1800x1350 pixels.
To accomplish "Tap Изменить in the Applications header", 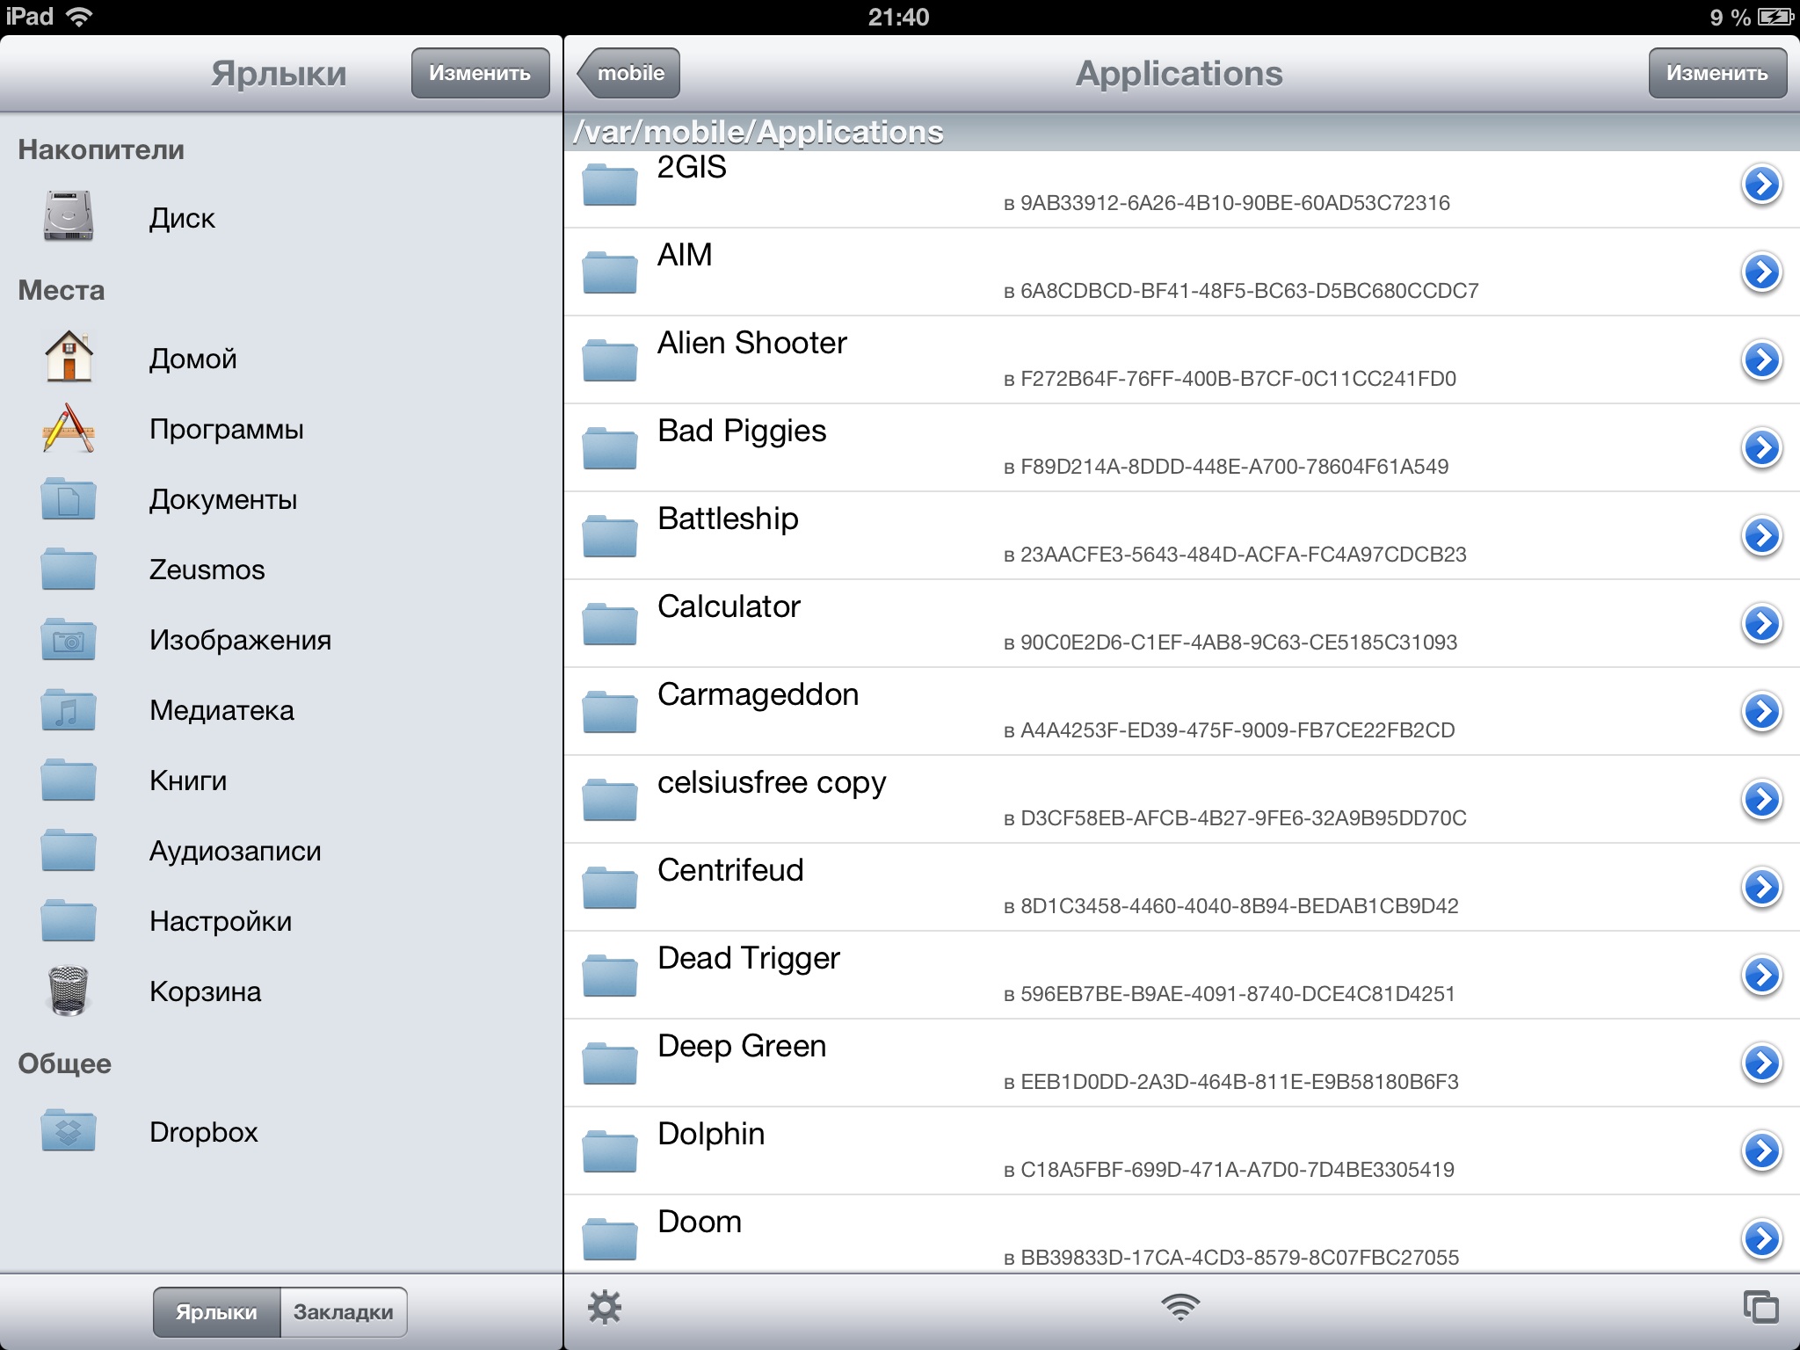I will click(x=1717, y=73).
